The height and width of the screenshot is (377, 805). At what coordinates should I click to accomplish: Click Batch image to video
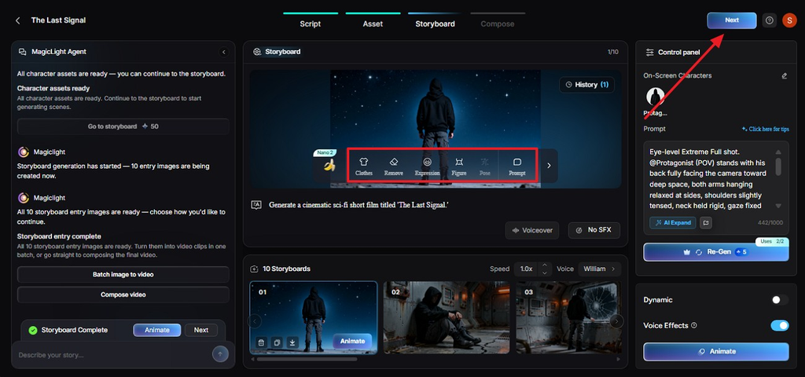(123, 274)
